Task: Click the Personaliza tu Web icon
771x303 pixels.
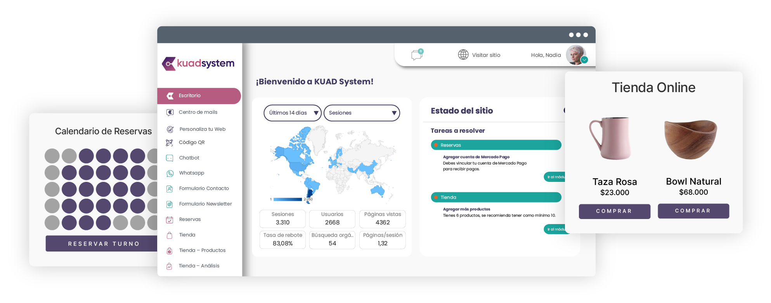Action: tap(170, 129)
